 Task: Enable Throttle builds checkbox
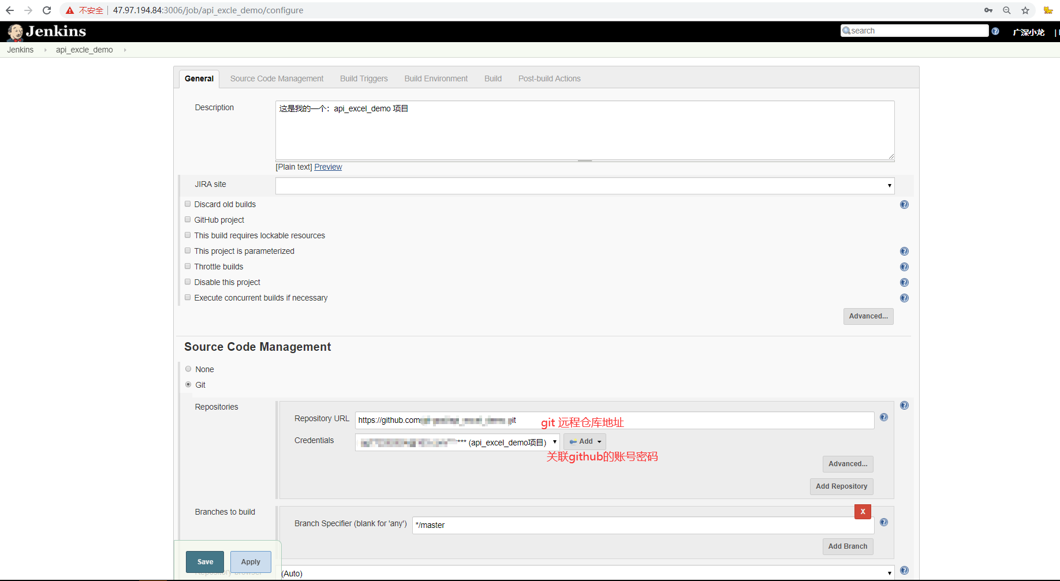[188, 267]
